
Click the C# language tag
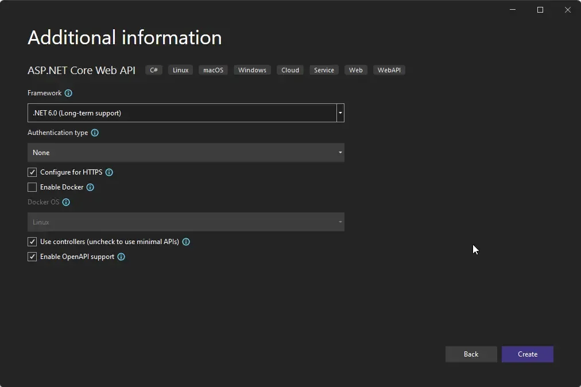[153, 70]
